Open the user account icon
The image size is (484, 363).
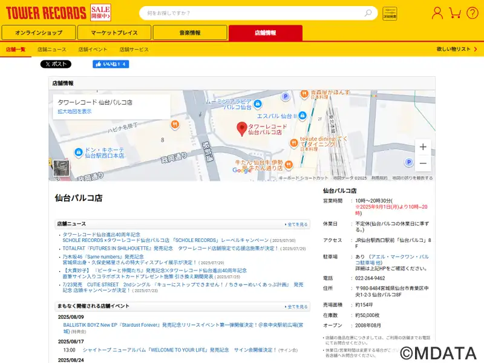point(437,13)
